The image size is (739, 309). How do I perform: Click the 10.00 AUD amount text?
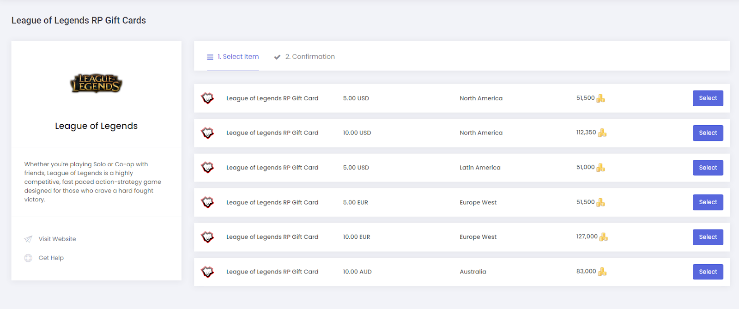357,272
